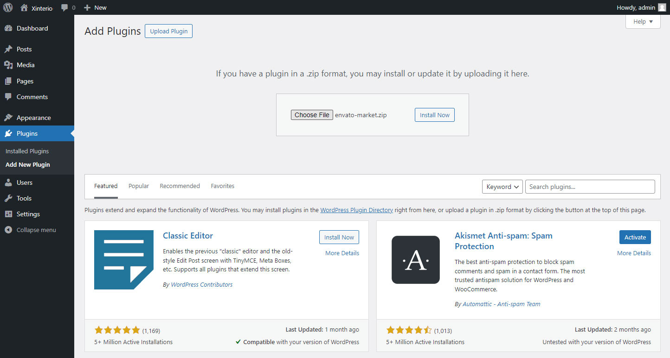The height and width of the screenshot is (358, 670).
Task: Click the admin user avatar
Action: click(662, 7)
